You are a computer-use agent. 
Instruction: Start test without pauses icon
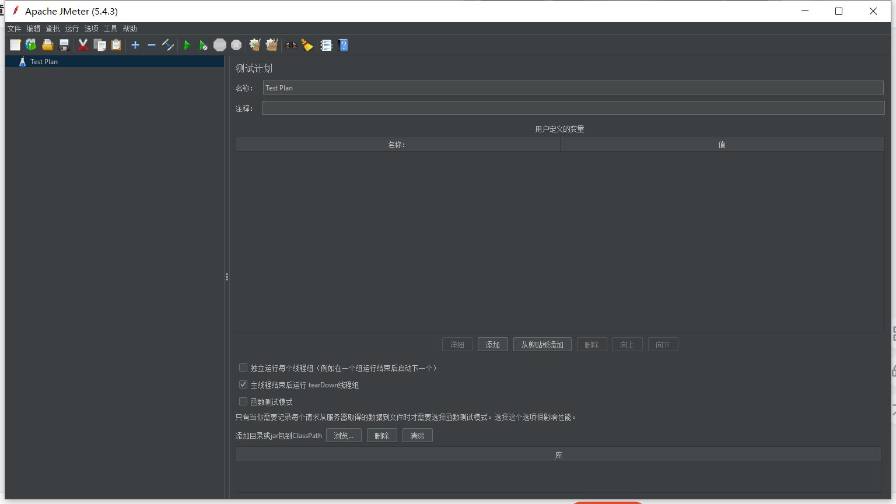coord(203,45)
